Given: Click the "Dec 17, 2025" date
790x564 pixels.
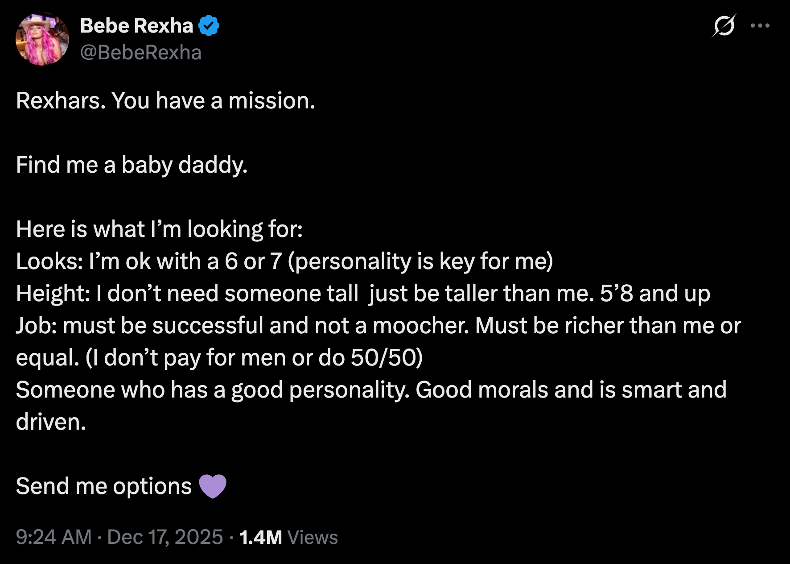Looking at the screenshot, I should 165,537.
